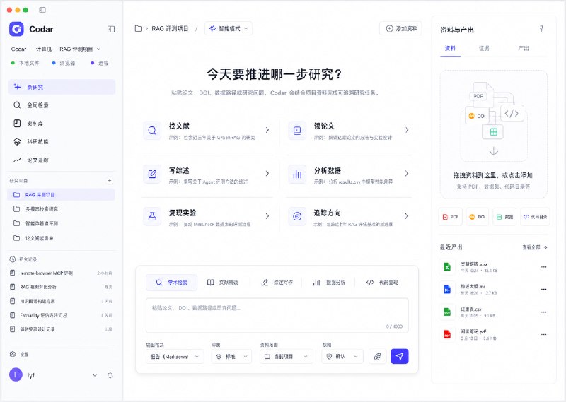
Task: Toggle the window sidebar icon near traffic lights
Action: (42, 10)
